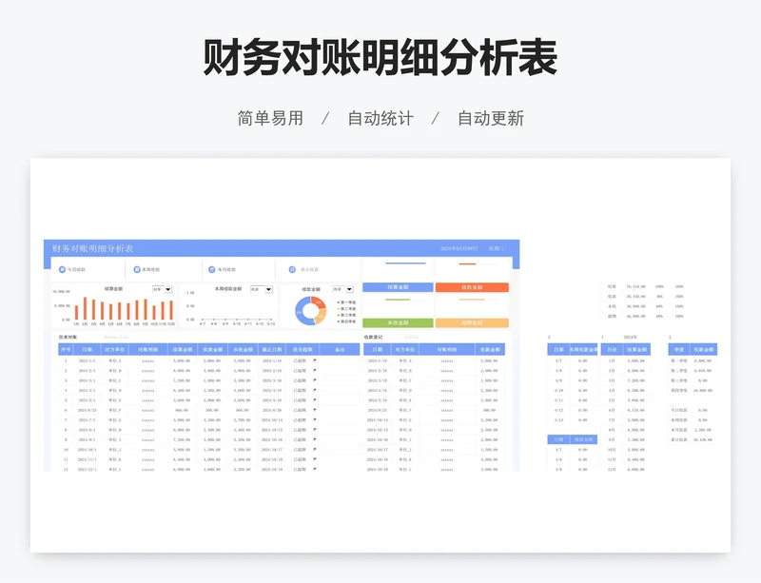Image resolution: width=761 pixels, height=583 pixels.
Task: Click the blue progress bar above 结算金额 label
Action: coord(405,263)
